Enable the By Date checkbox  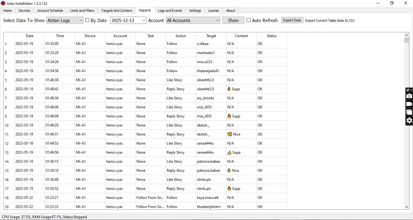tap(87, 20)
